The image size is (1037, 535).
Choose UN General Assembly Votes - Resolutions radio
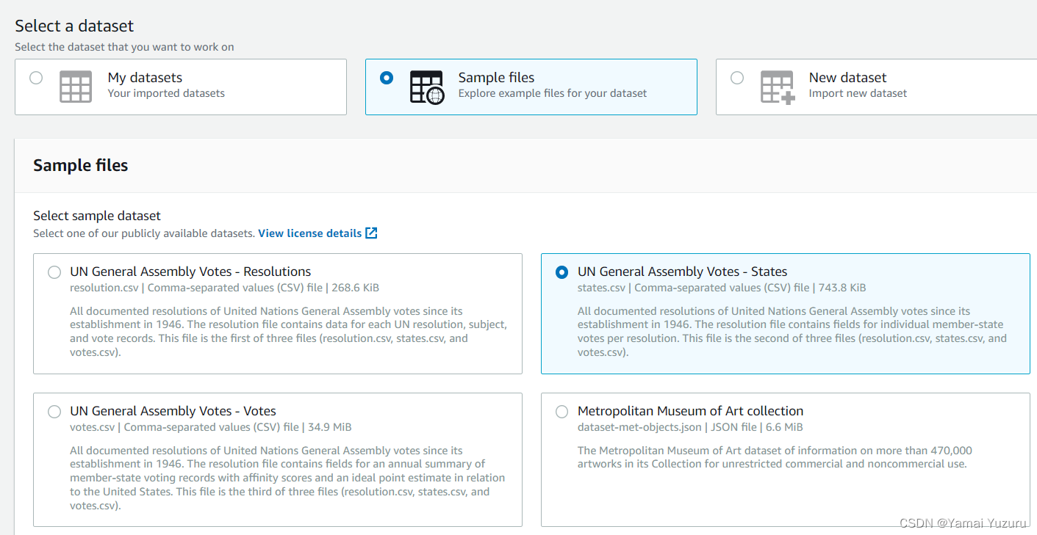coord(54,272)
